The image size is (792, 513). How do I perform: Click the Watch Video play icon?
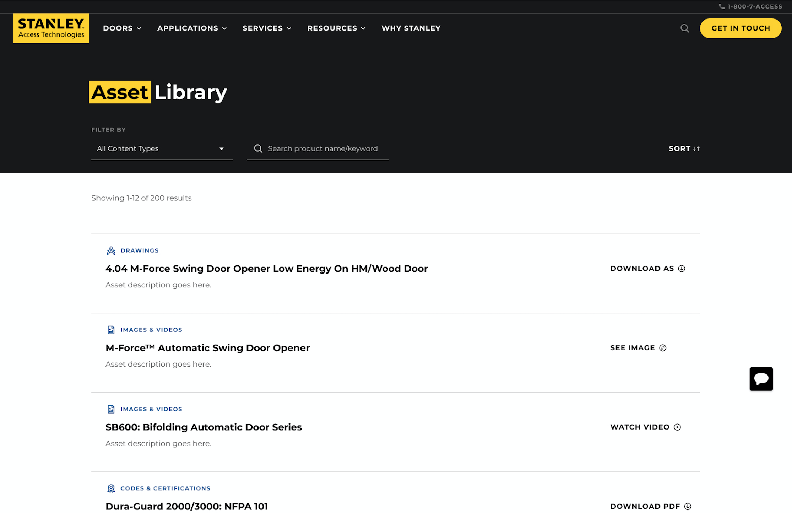[x=677, y=427]
